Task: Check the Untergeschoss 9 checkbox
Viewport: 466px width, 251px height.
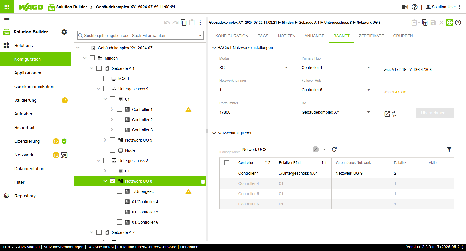Action: [106, 89]
